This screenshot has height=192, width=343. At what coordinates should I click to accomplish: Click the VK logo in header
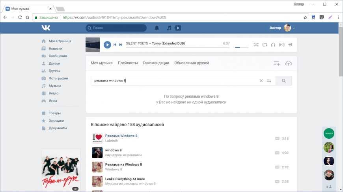[46, 28]
